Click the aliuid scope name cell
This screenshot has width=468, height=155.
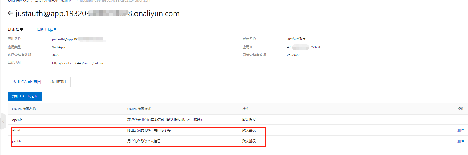tap(16, 130)
